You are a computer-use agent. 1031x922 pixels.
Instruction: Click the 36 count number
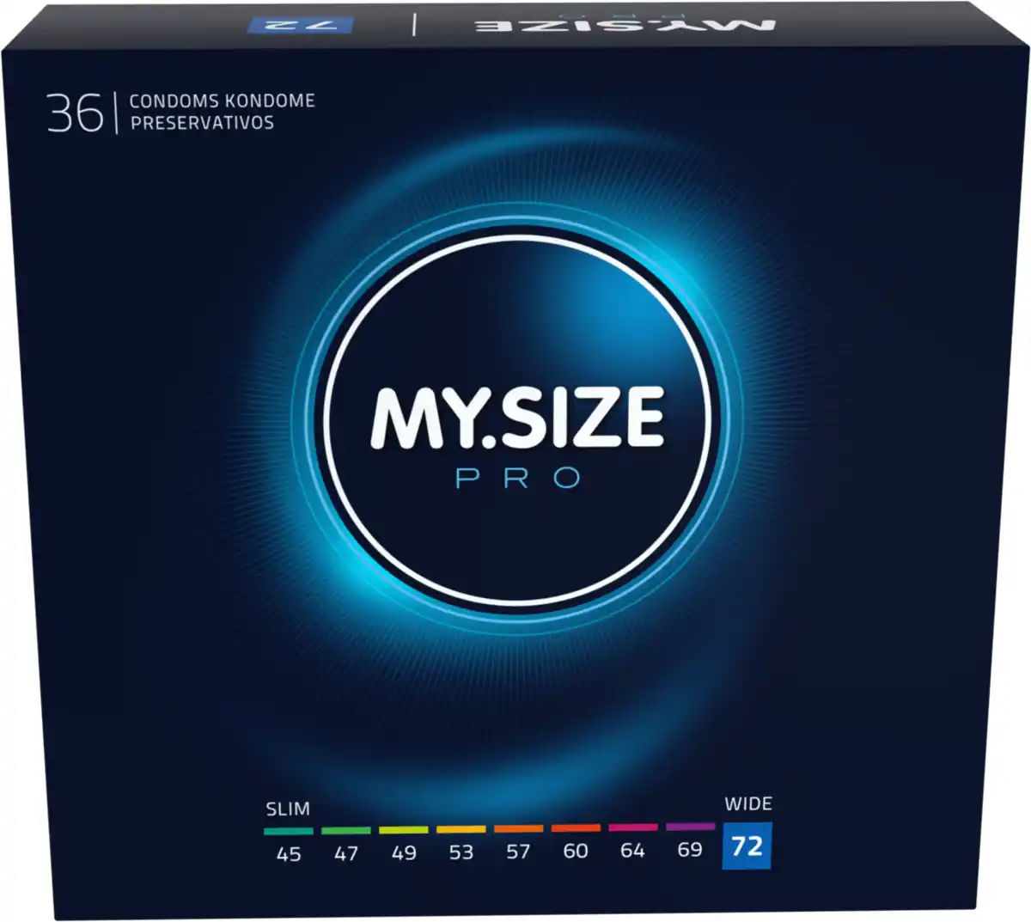(x=76, y=113)
